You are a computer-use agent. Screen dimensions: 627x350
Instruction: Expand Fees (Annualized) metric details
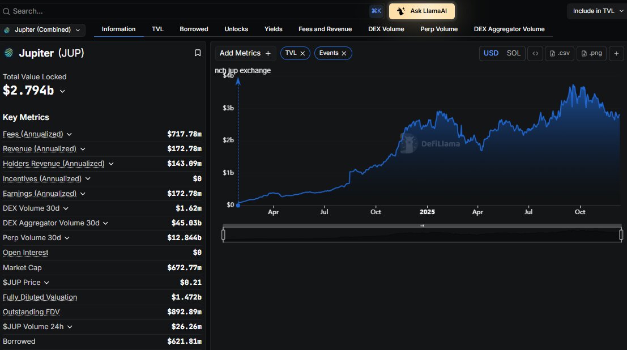pyautogui.click(x=69, y=134)
